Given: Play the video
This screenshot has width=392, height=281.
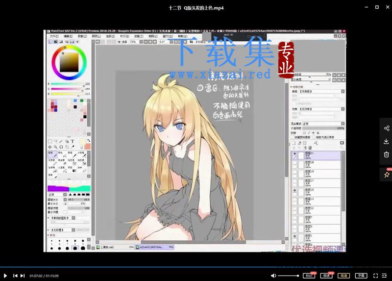Looking at the screenshot, I should coord(5,276).
